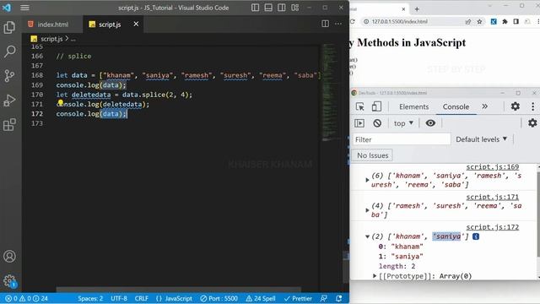Expand the (6) array console entry

(367, 180)
